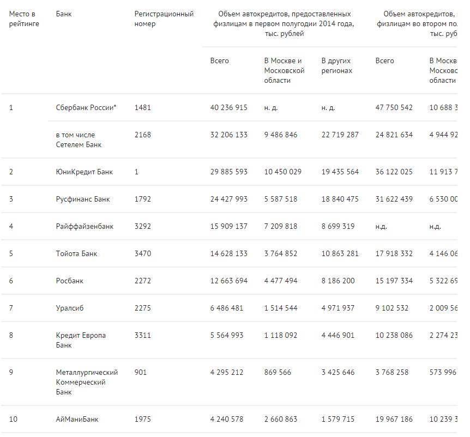The width and height of the screenshot is (470, 437).
Task: Click the 'Регистрационный номер' column header
Action: tap(164, 19)
